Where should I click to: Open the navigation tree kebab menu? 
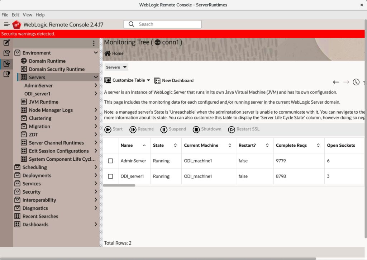[94, 43]
